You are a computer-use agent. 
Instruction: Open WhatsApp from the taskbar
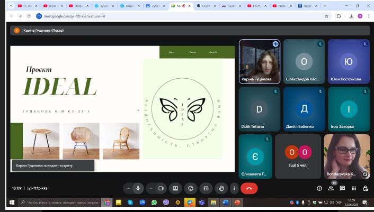[154, 202]
